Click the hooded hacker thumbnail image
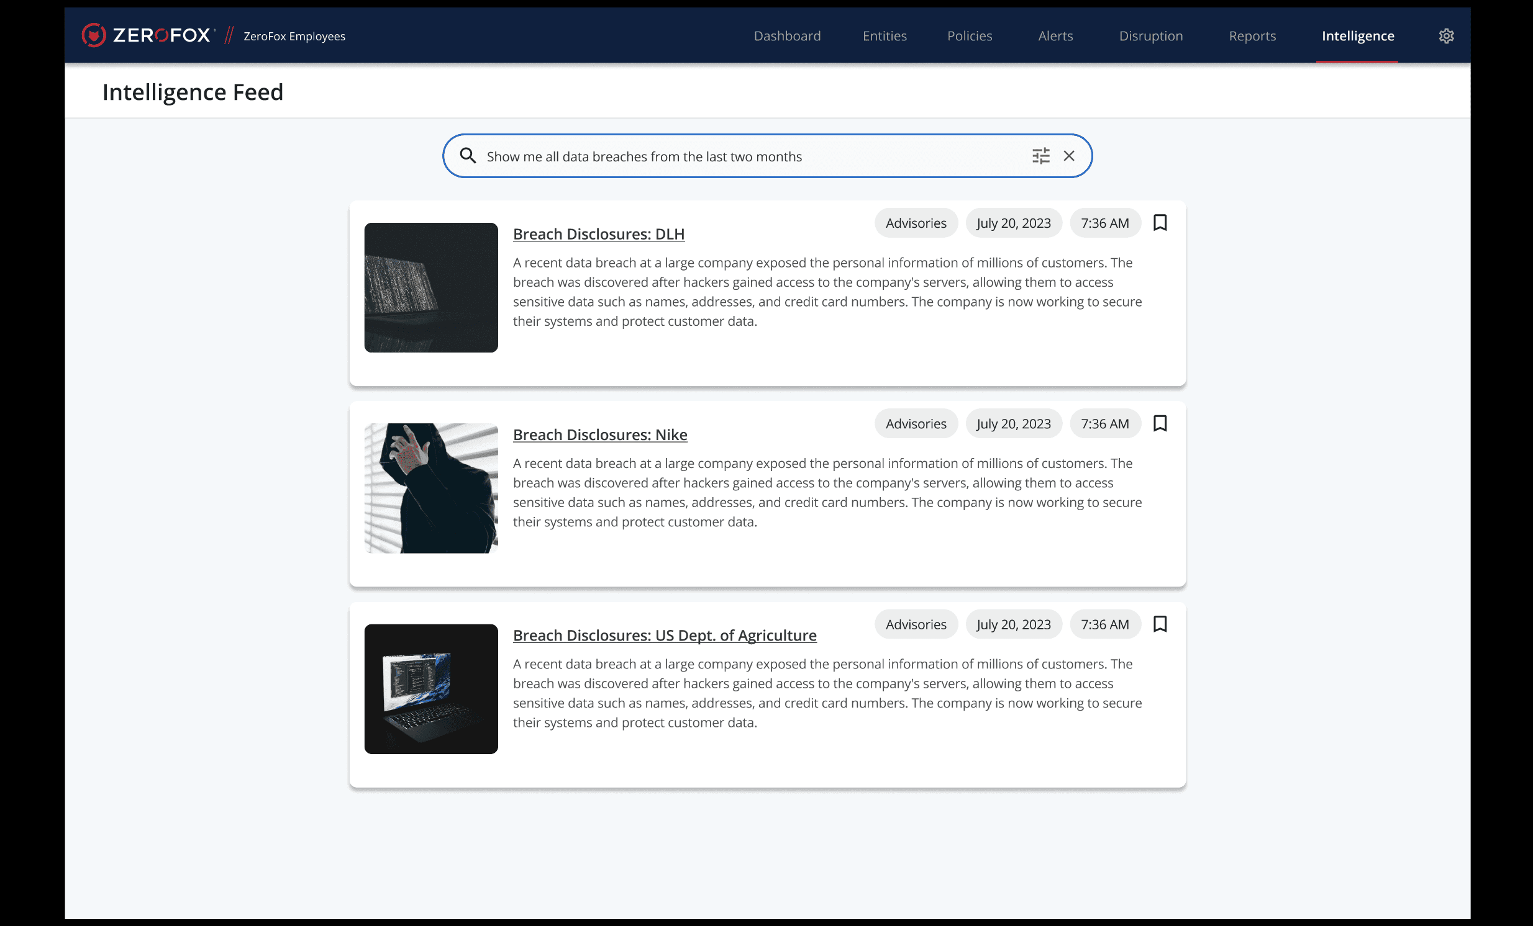This screenshot has width=1533, height=926. (x=431, y=488)
